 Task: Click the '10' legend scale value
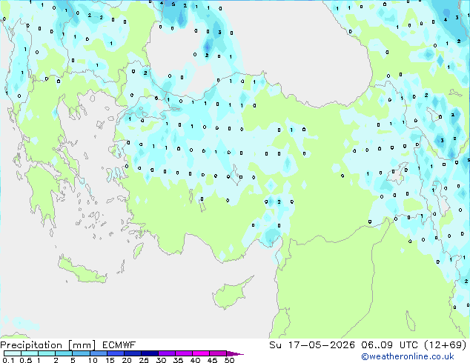click(93, 360)
